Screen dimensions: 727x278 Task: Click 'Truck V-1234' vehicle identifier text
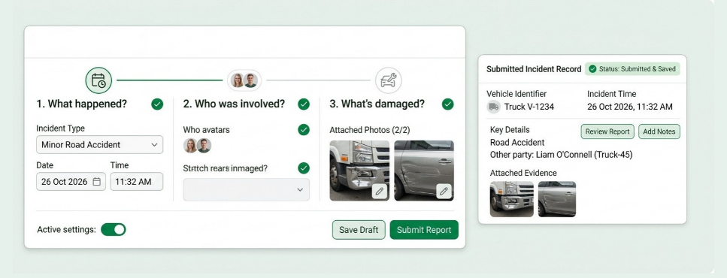pyautogui.click(x=529, y=107)
